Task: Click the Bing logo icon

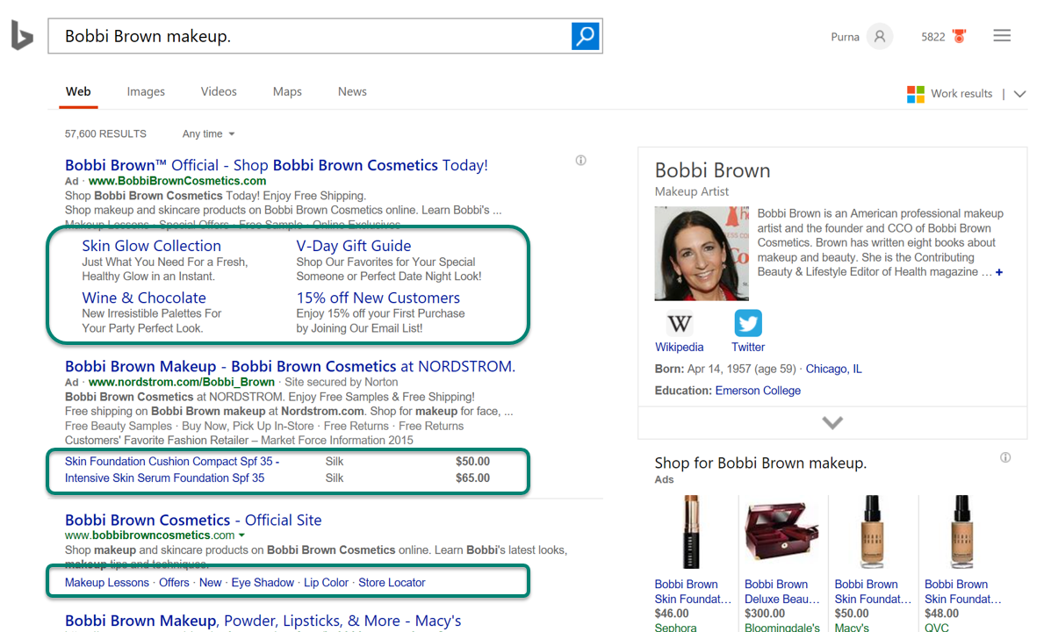Action: click(22, 36)
